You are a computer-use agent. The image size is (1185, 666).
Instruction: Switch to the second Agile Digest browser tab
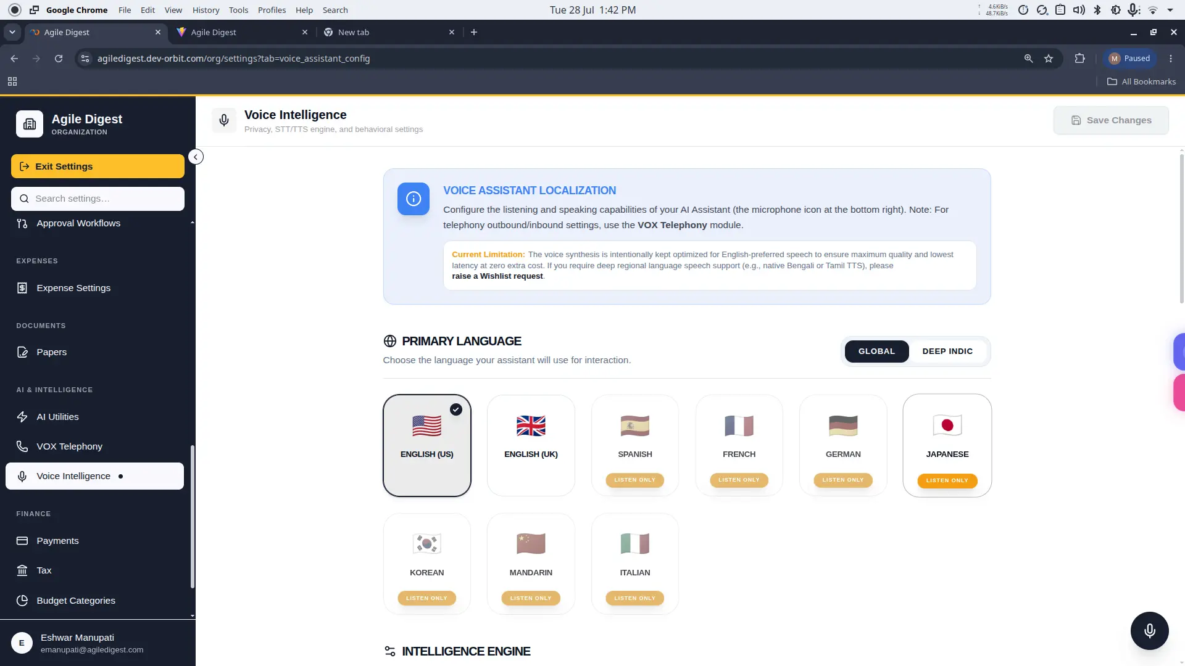(x=241, y=32)
